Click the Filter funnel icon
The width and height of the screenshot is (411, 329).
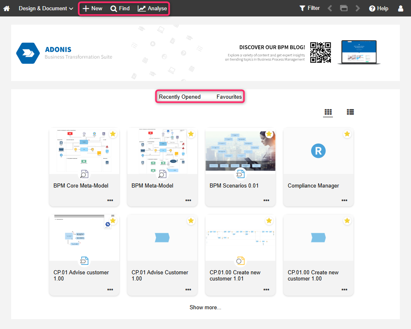[x=302, y=8]
